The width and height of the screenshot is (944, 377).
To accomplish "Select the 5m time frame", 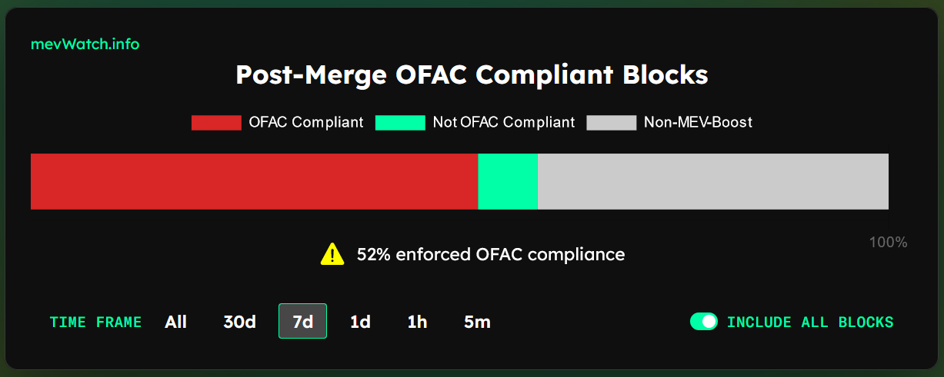I will [477, 322].
